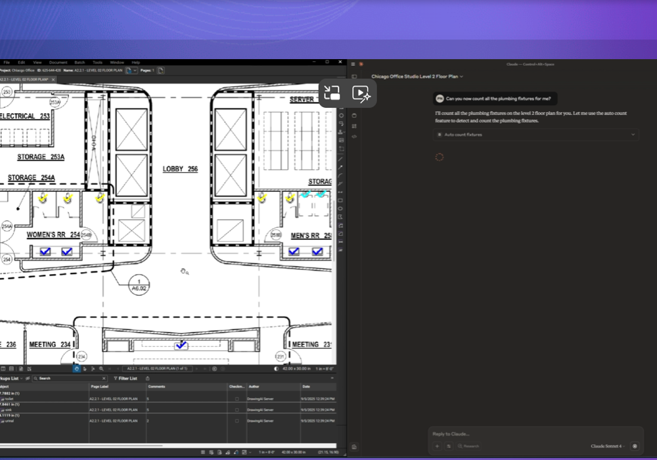Screen dimensions: 657x460
Task: Expand the Auto count fixtures tool block
Action: (x=536, y=135)
